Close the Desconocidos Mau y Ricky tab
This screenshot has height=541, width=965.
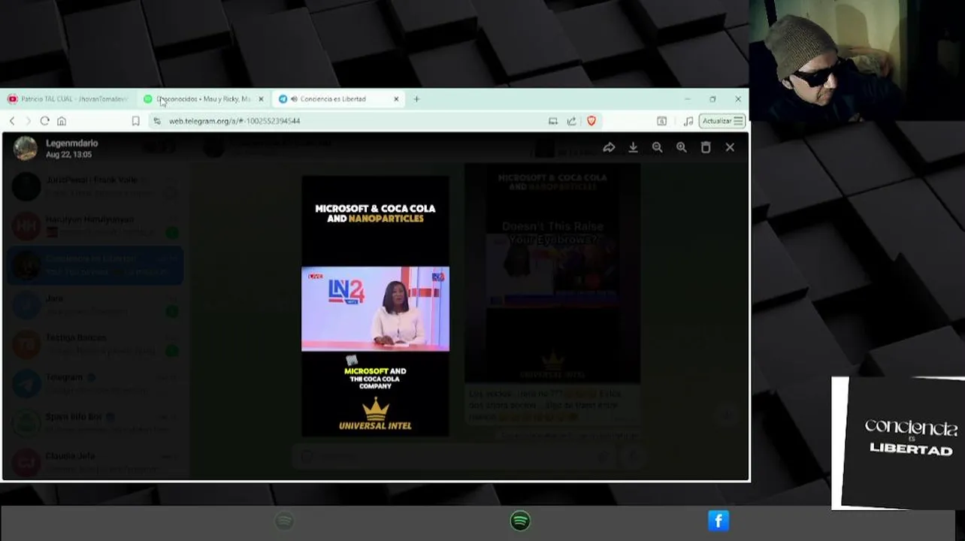(x=261, y=99)
